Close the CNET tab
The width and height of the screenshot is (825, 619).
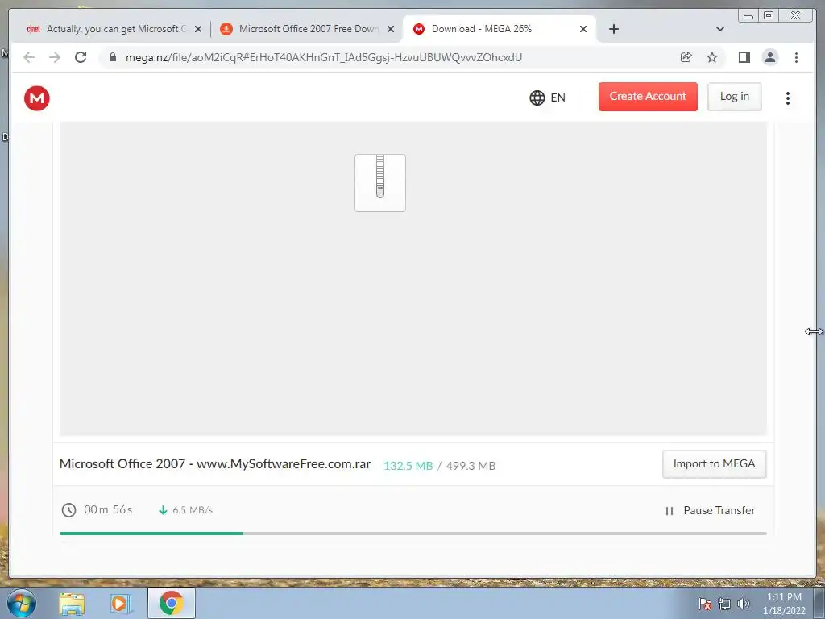[x=198, y=29]
